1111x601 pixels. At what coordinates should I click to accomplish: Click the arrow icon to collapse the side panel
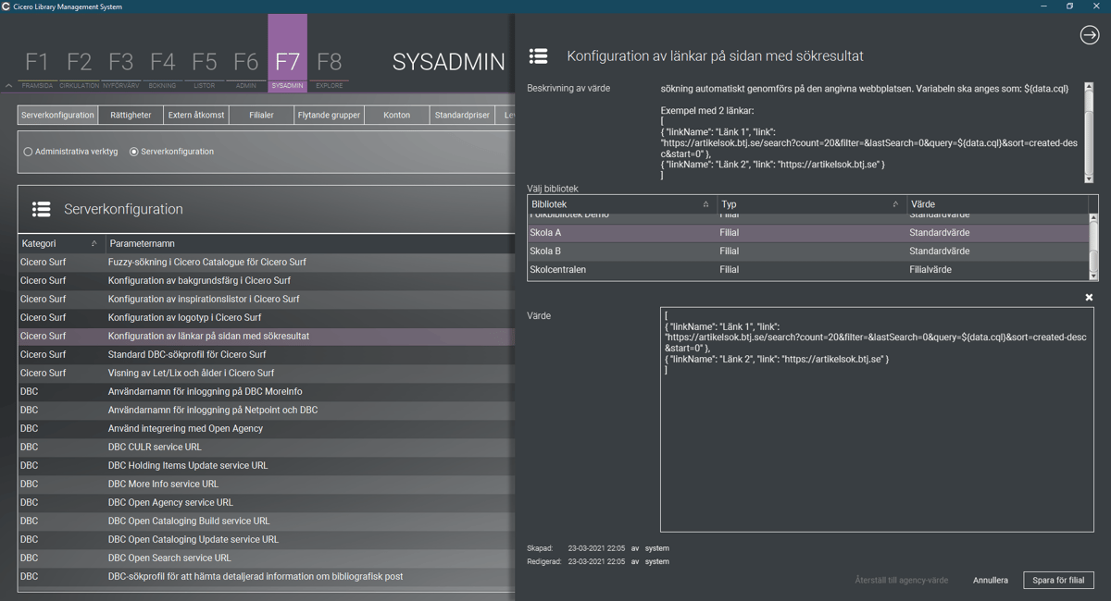[1089, 35]
